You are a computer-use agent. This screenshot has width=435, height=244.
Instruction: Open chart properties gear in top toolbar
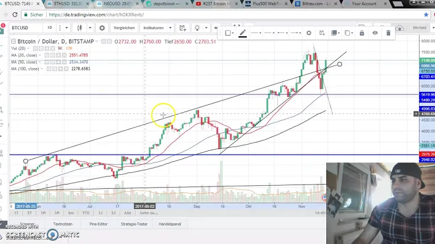click(102, 28)
